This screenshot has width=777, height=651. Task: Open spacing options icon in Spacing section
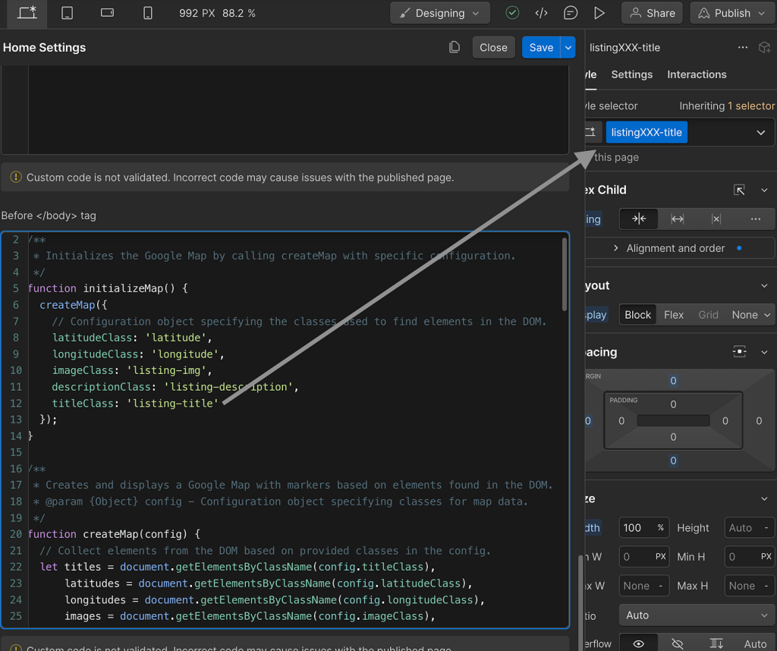739,352
